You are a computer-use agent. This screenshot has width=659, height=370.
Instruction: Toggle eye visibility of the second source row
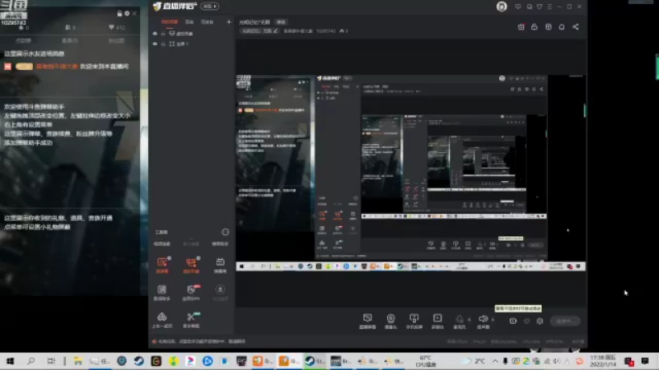(155, 44)
